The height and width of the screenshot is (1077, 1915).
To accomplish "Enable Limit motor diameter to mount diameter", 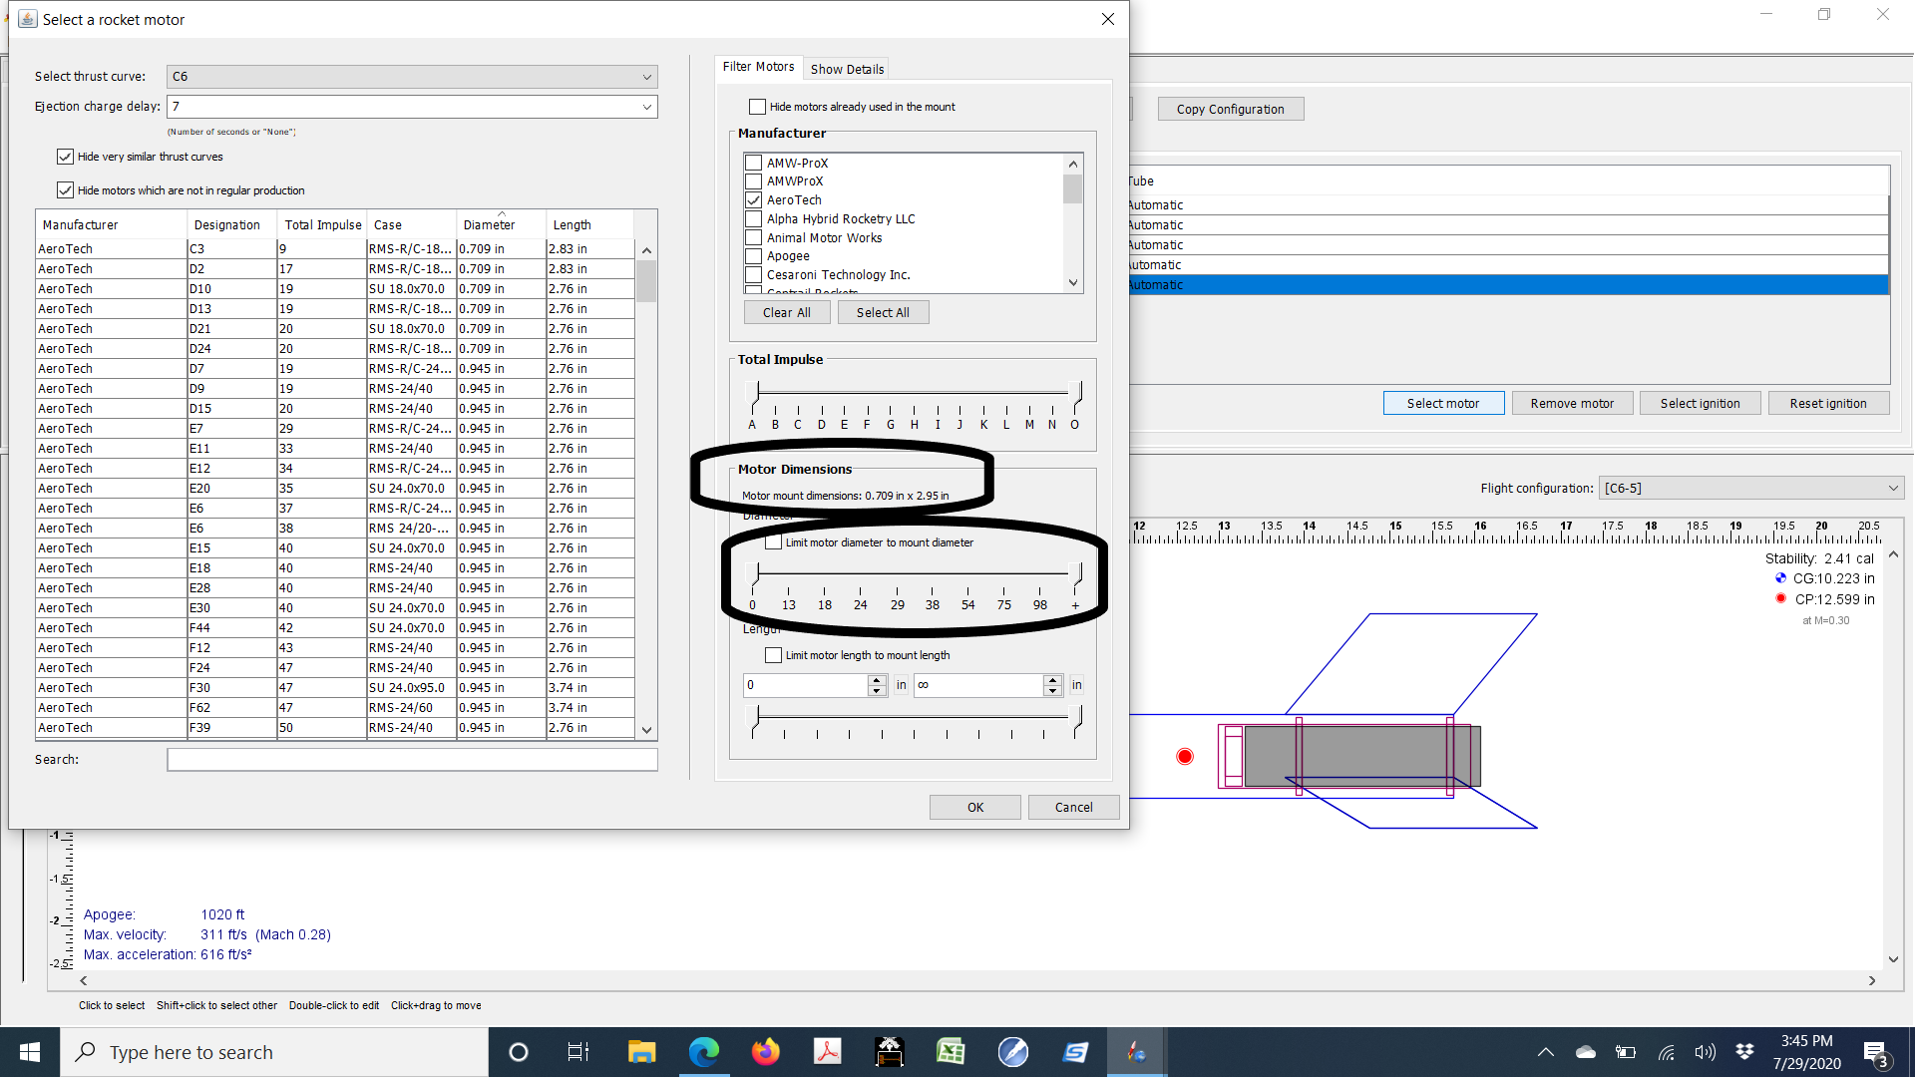I will 773,542.
